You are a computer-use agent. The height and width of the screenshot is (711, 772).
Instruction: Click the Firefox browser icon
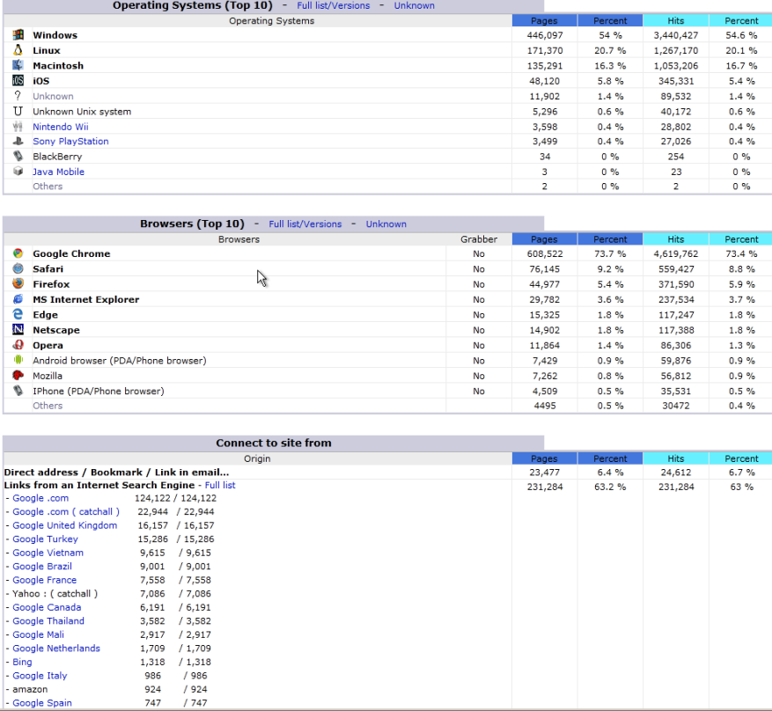point(18,284)
